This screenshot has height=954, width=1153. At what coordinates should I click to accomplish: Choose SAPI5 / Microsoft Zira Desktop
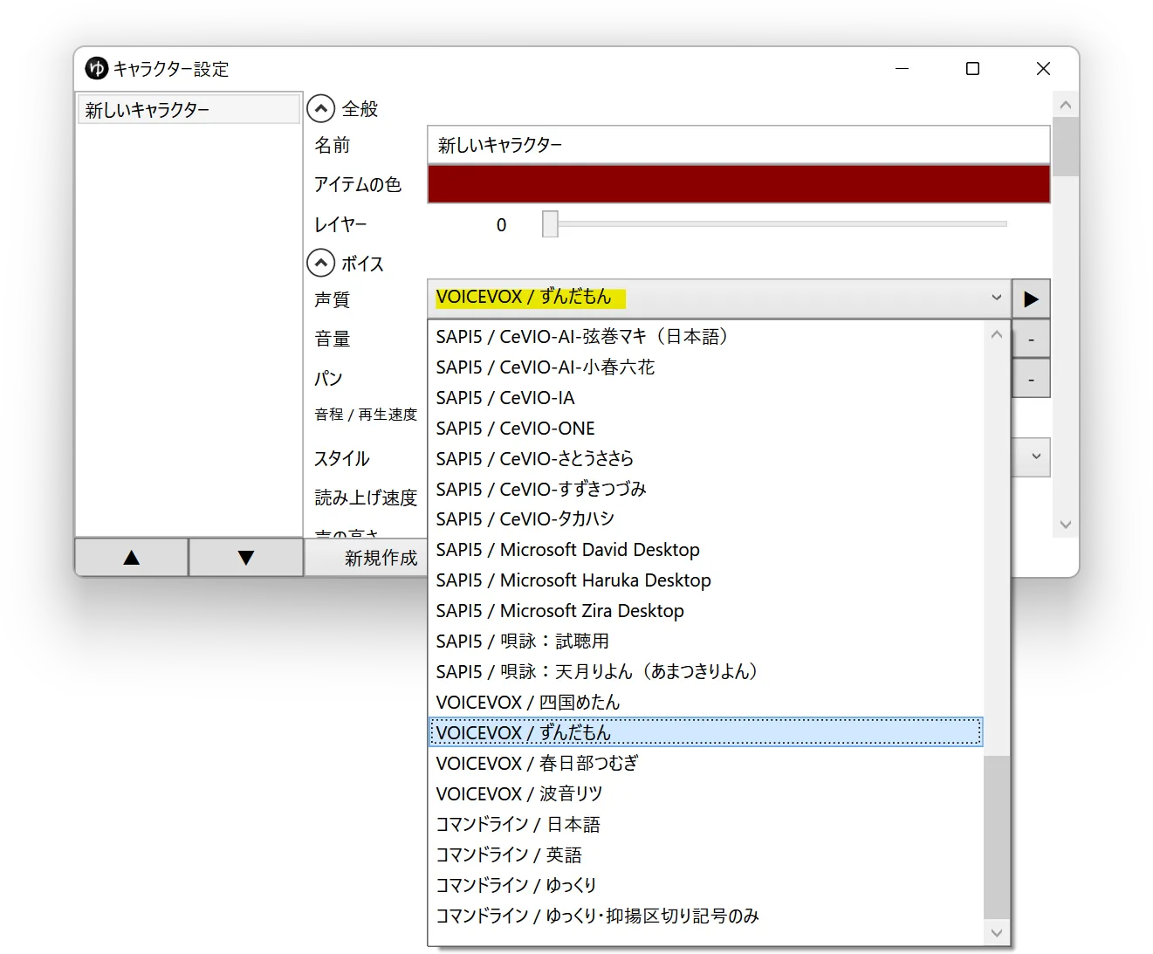click(705, 611)
